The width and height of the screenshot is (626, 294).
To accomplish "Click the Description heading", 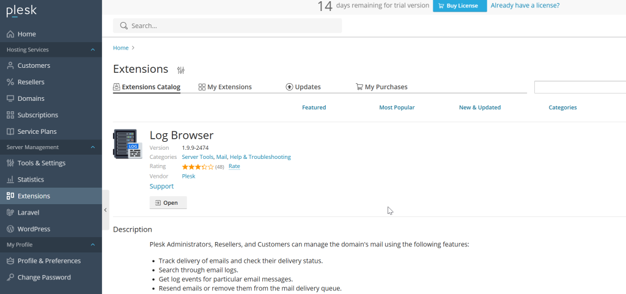I will pos(133,229).
